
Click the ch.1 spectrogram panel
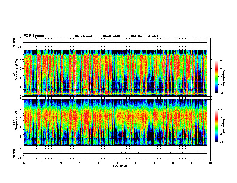tap(116, 73)
